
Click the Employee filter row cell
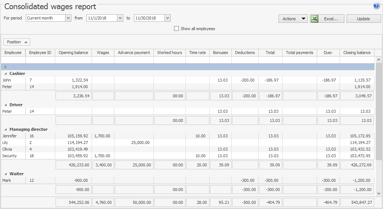(13, 60)
